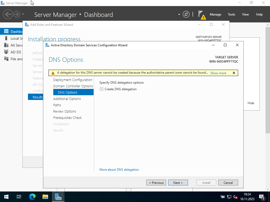Select the AD DS sidebar icon

(6, 52)
